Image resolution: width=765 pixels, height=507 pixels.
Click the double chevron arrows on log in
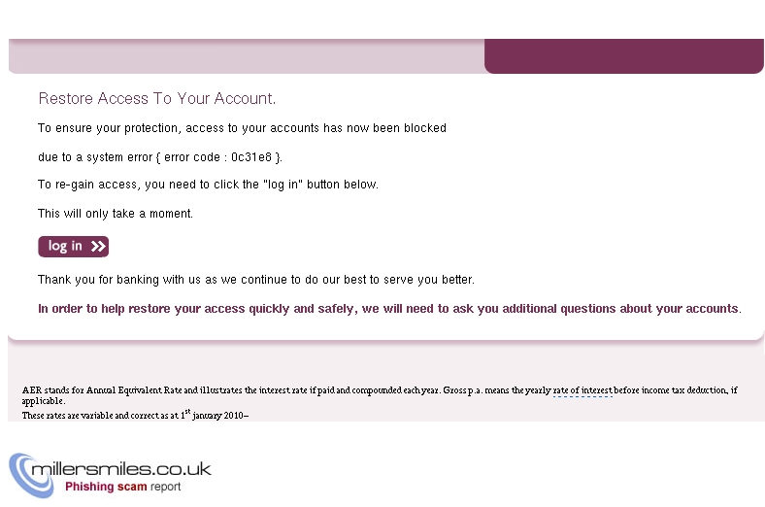coord(98,247)
